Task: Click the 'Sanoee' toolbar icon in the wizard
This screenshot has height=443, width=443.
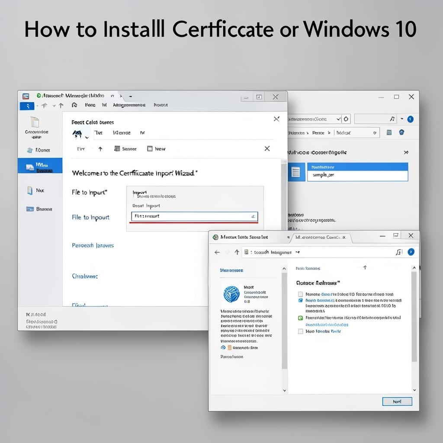Action: click(x=117, y=149)
